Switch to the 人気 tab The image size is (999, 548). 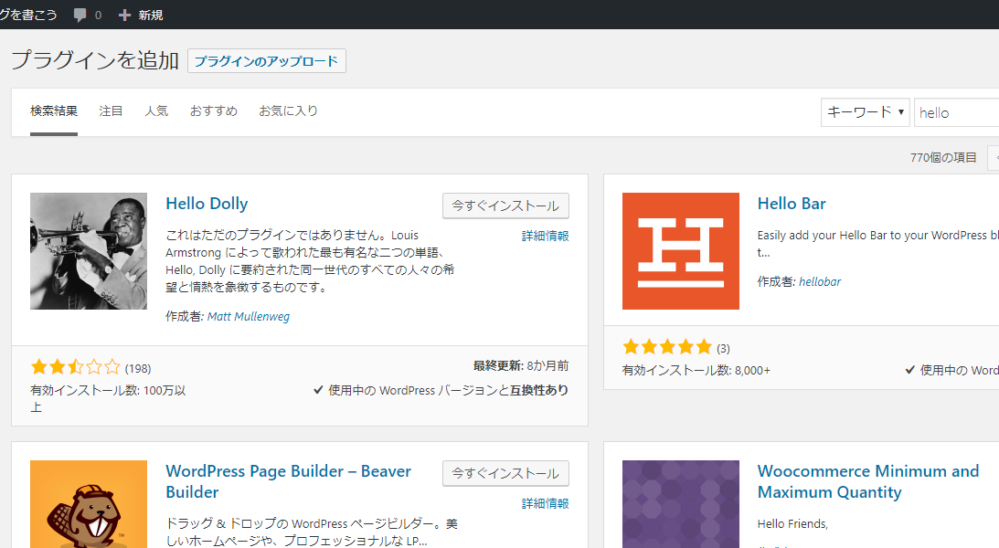(156, 111)
